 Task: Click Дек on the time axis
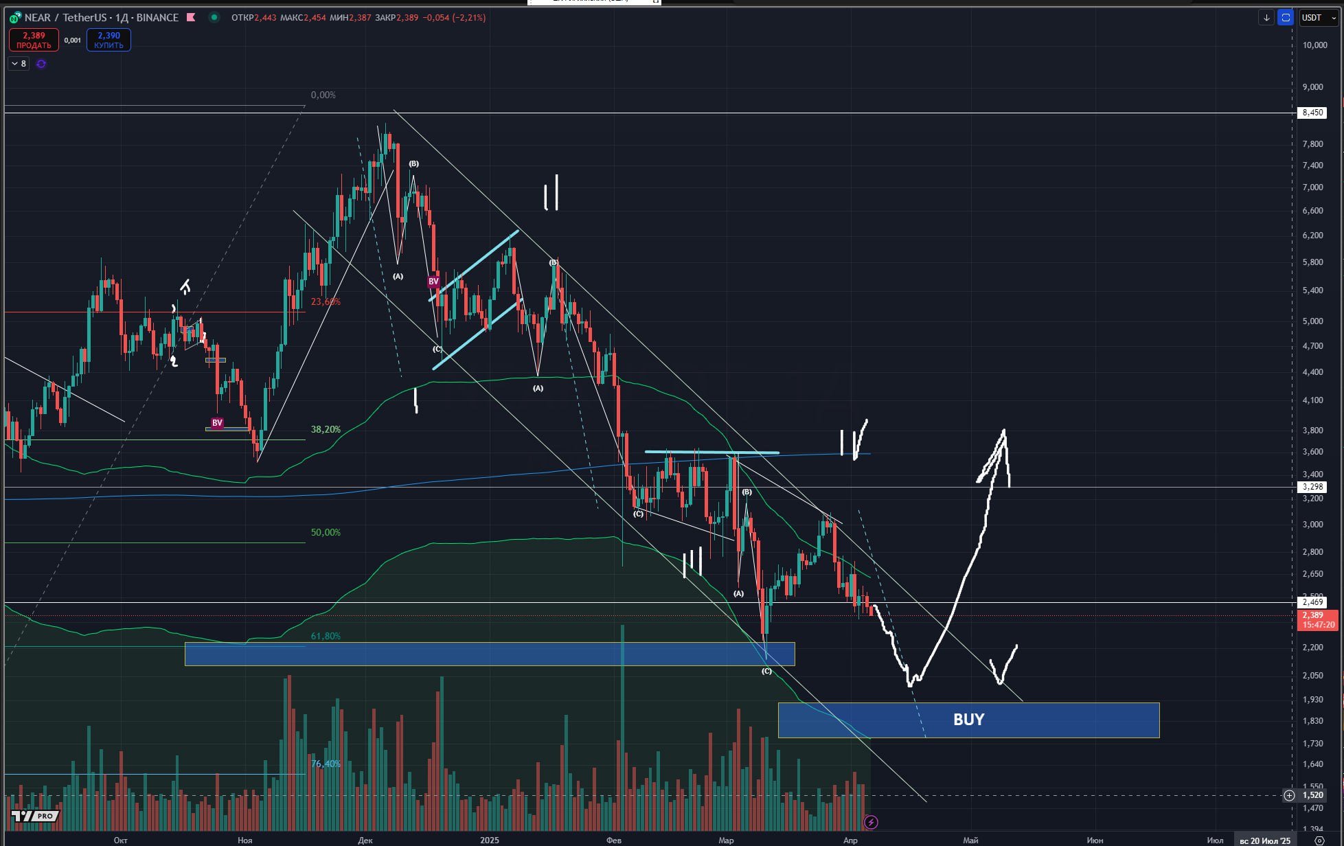(x=365, y=840)
